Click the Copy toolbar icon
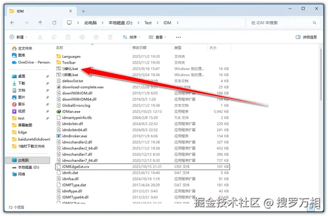 54,37
